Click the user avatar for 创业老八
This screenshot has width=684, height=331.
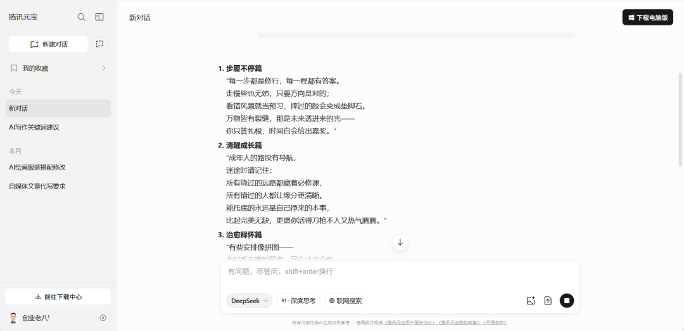[13, 318]
